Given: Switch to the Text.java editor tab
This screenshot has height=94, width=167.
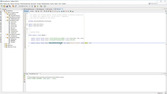Looking at the screenshot, I should point(50,9).
